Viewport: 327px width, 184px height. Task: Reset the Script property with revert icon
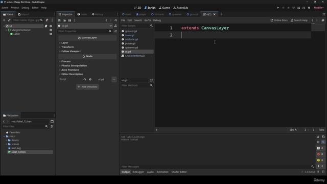pyautogui.click(x=85, y=80)
